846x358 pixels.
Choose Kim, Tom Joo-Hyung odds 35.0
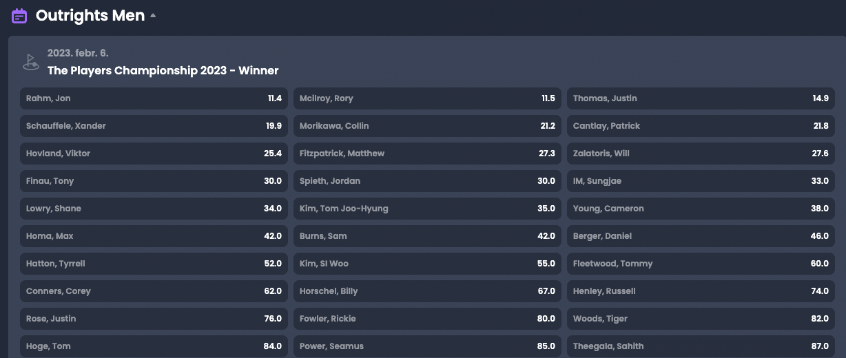click(x=427, y=209)
